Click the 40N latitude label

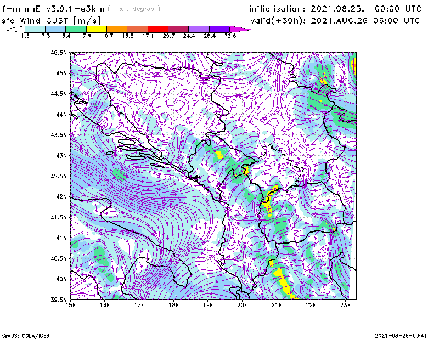point(61,279)
